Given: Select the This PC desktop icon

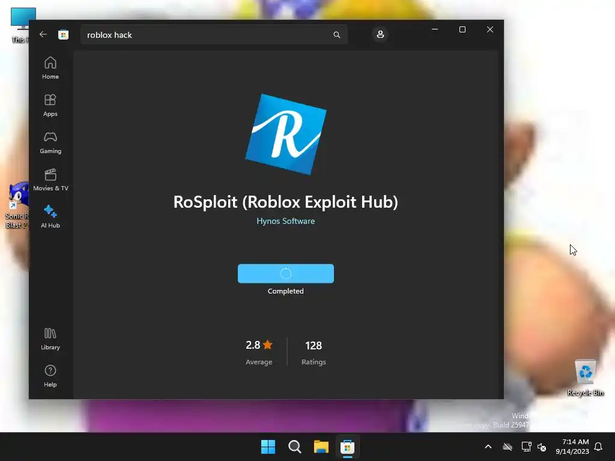Looking at the screenshot, I should 20,25.
